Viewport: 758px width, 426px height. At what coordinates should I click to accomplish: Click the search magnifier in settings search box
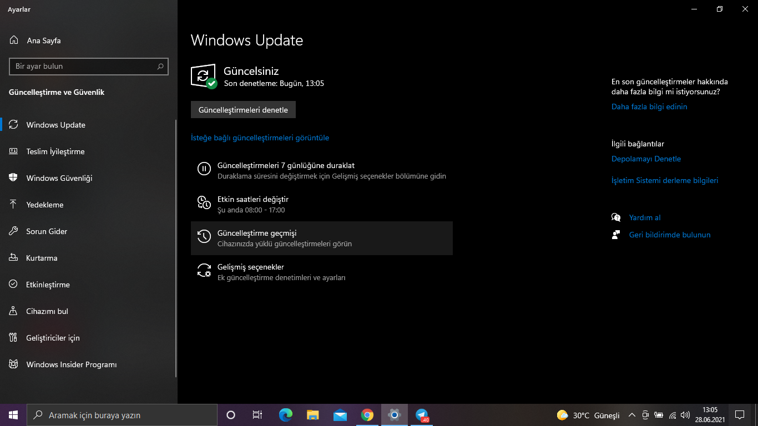coord(160,67)
